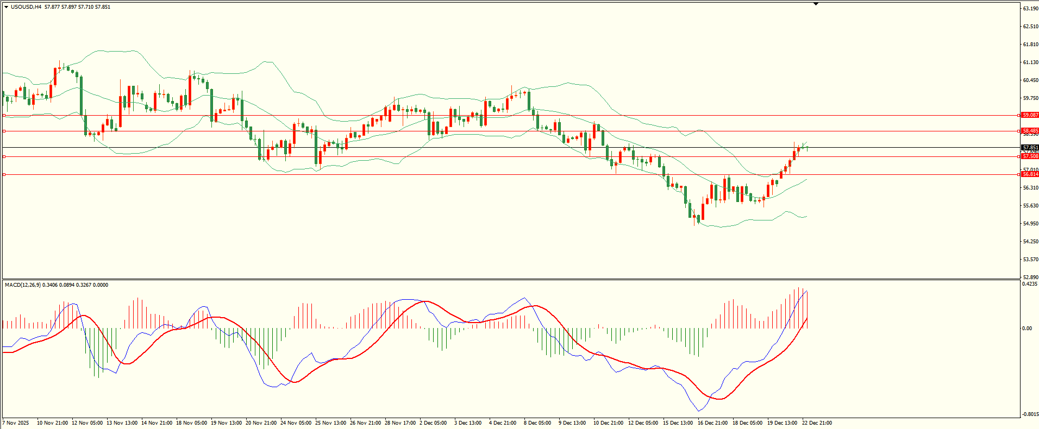The image size is (1039, 429).
Task: Select the 59.087 red price label
Action: [x=1030, y=115]
